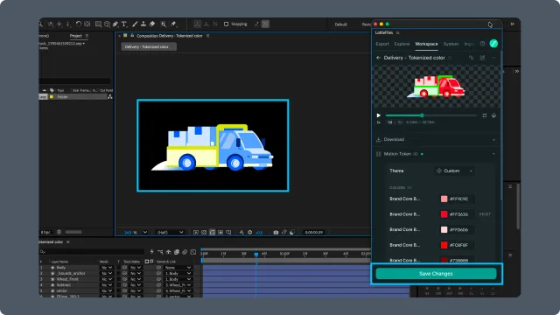The image size is (560, 315).
Task: Choose the Default workspace
Action: click(x=340, y=24)
